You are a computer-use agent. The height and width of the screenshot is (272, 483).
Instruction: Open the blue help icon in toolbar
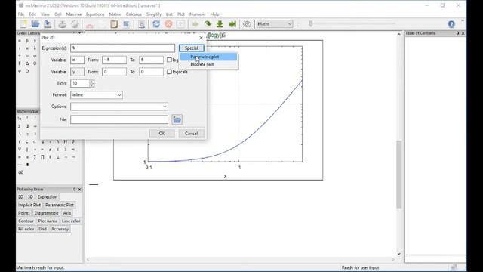tap(451, 24)
